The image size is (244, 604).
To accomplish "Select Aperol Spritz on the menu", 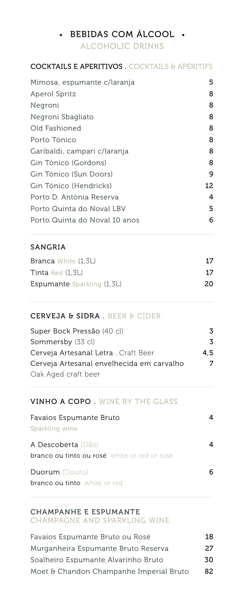I will 53,94.
